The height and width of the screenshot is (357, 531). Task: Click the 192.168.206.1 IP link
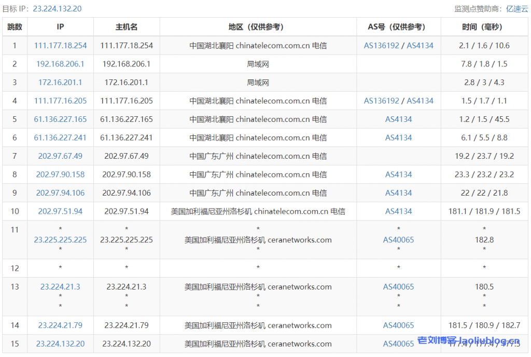pos(60,64)
